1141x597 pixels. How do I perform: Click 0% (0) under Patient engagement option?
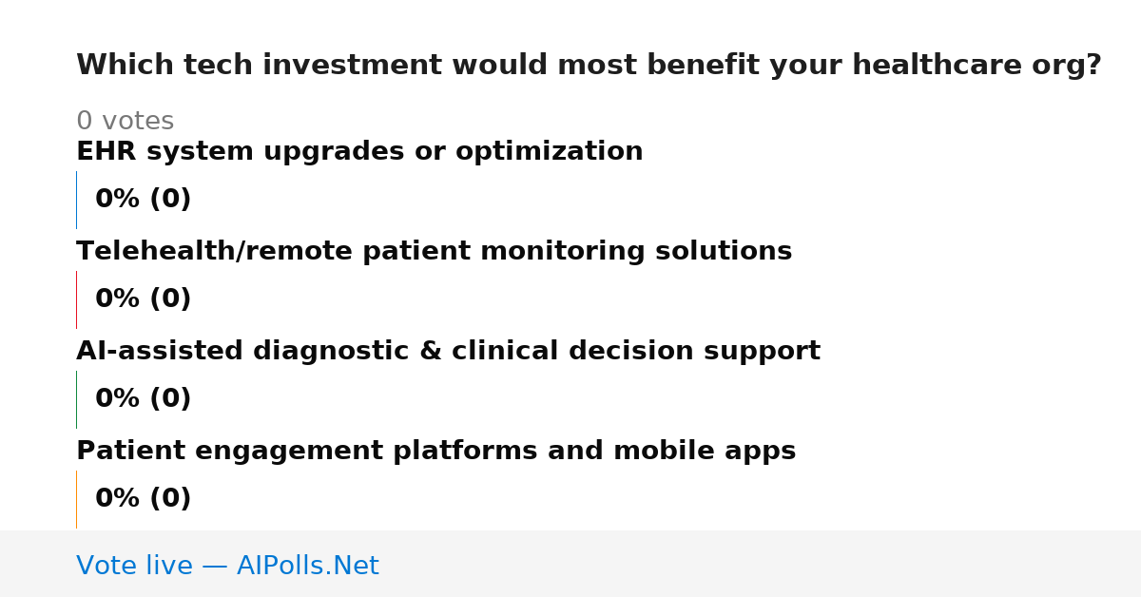[x=143, y=499]
